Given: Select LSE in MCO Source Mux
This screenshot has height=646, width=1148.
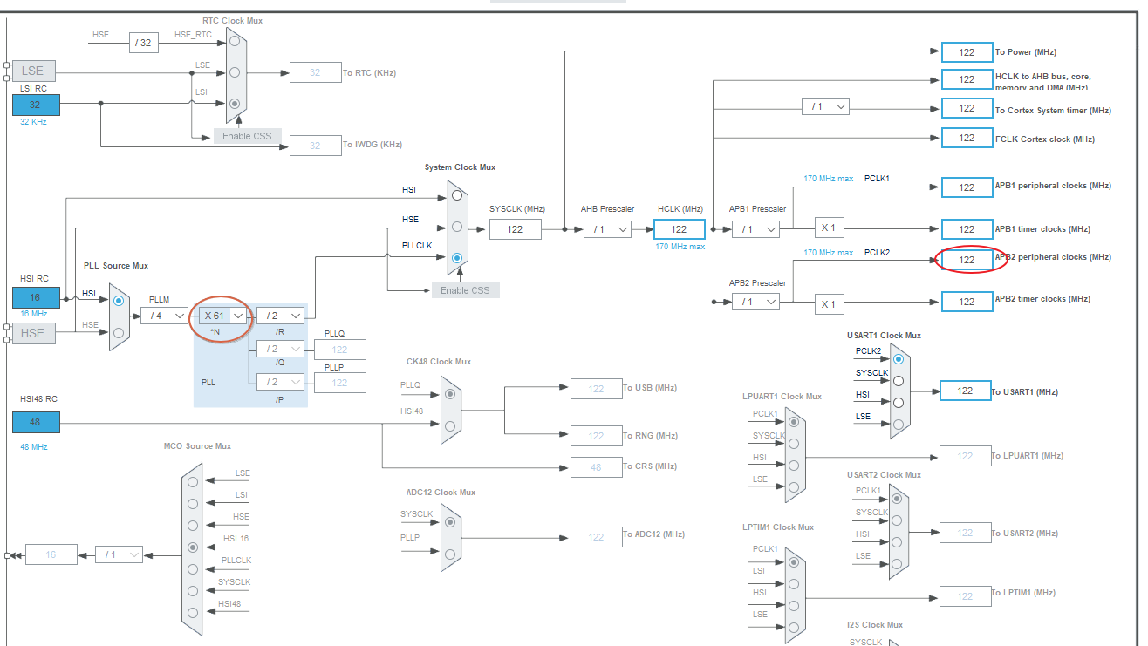Looking at the screenshot, I should point(193,481).
